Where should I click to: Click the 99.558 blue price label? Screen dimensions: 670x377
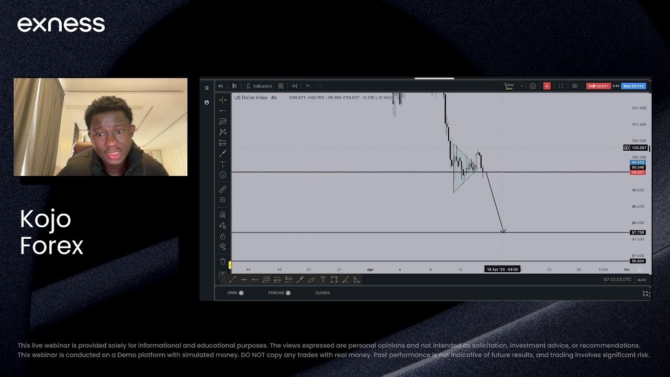coord(638,162)
